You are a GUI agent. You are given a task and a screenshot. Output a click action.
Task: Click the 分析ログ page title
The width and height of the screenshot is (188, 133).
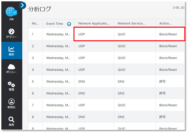39,9
